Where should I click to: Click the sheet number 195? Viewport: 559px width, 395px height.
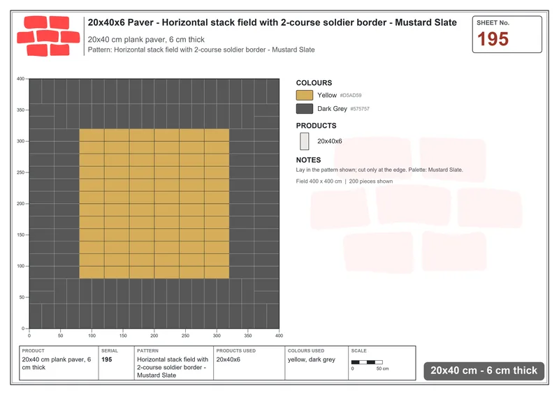pyautogui.click(x=493, y=39)
